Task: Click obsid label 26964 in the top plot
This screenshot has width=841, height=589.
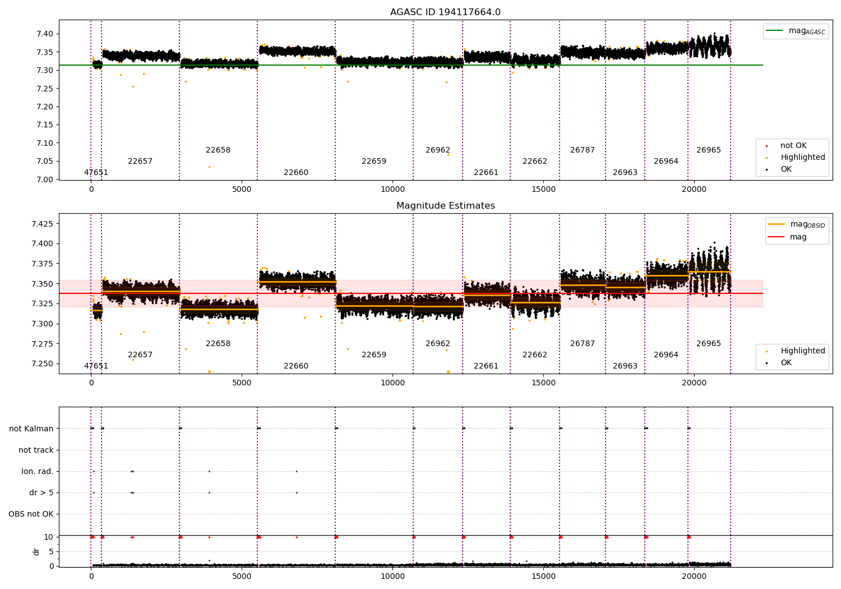Action: 666,162
